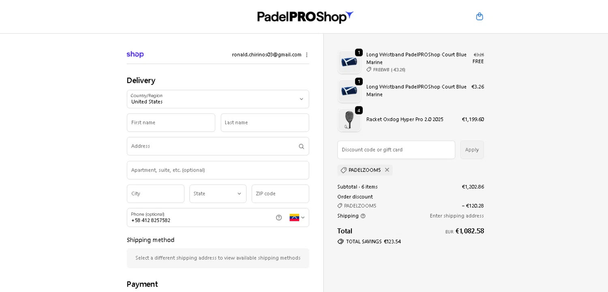Click the Phone number field
This screenshot has width=608, height=292.
[x=218, y=218]
